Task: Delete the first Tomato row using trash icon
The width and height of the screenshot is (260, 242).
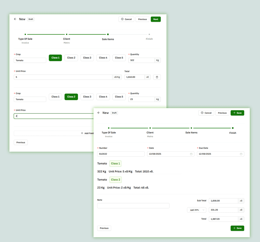Action: 157,77
